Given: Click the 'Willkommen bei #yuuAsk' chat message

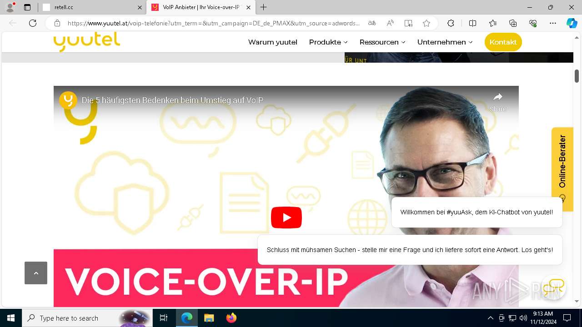Looking at the screenshot, I should coord(477,212).
